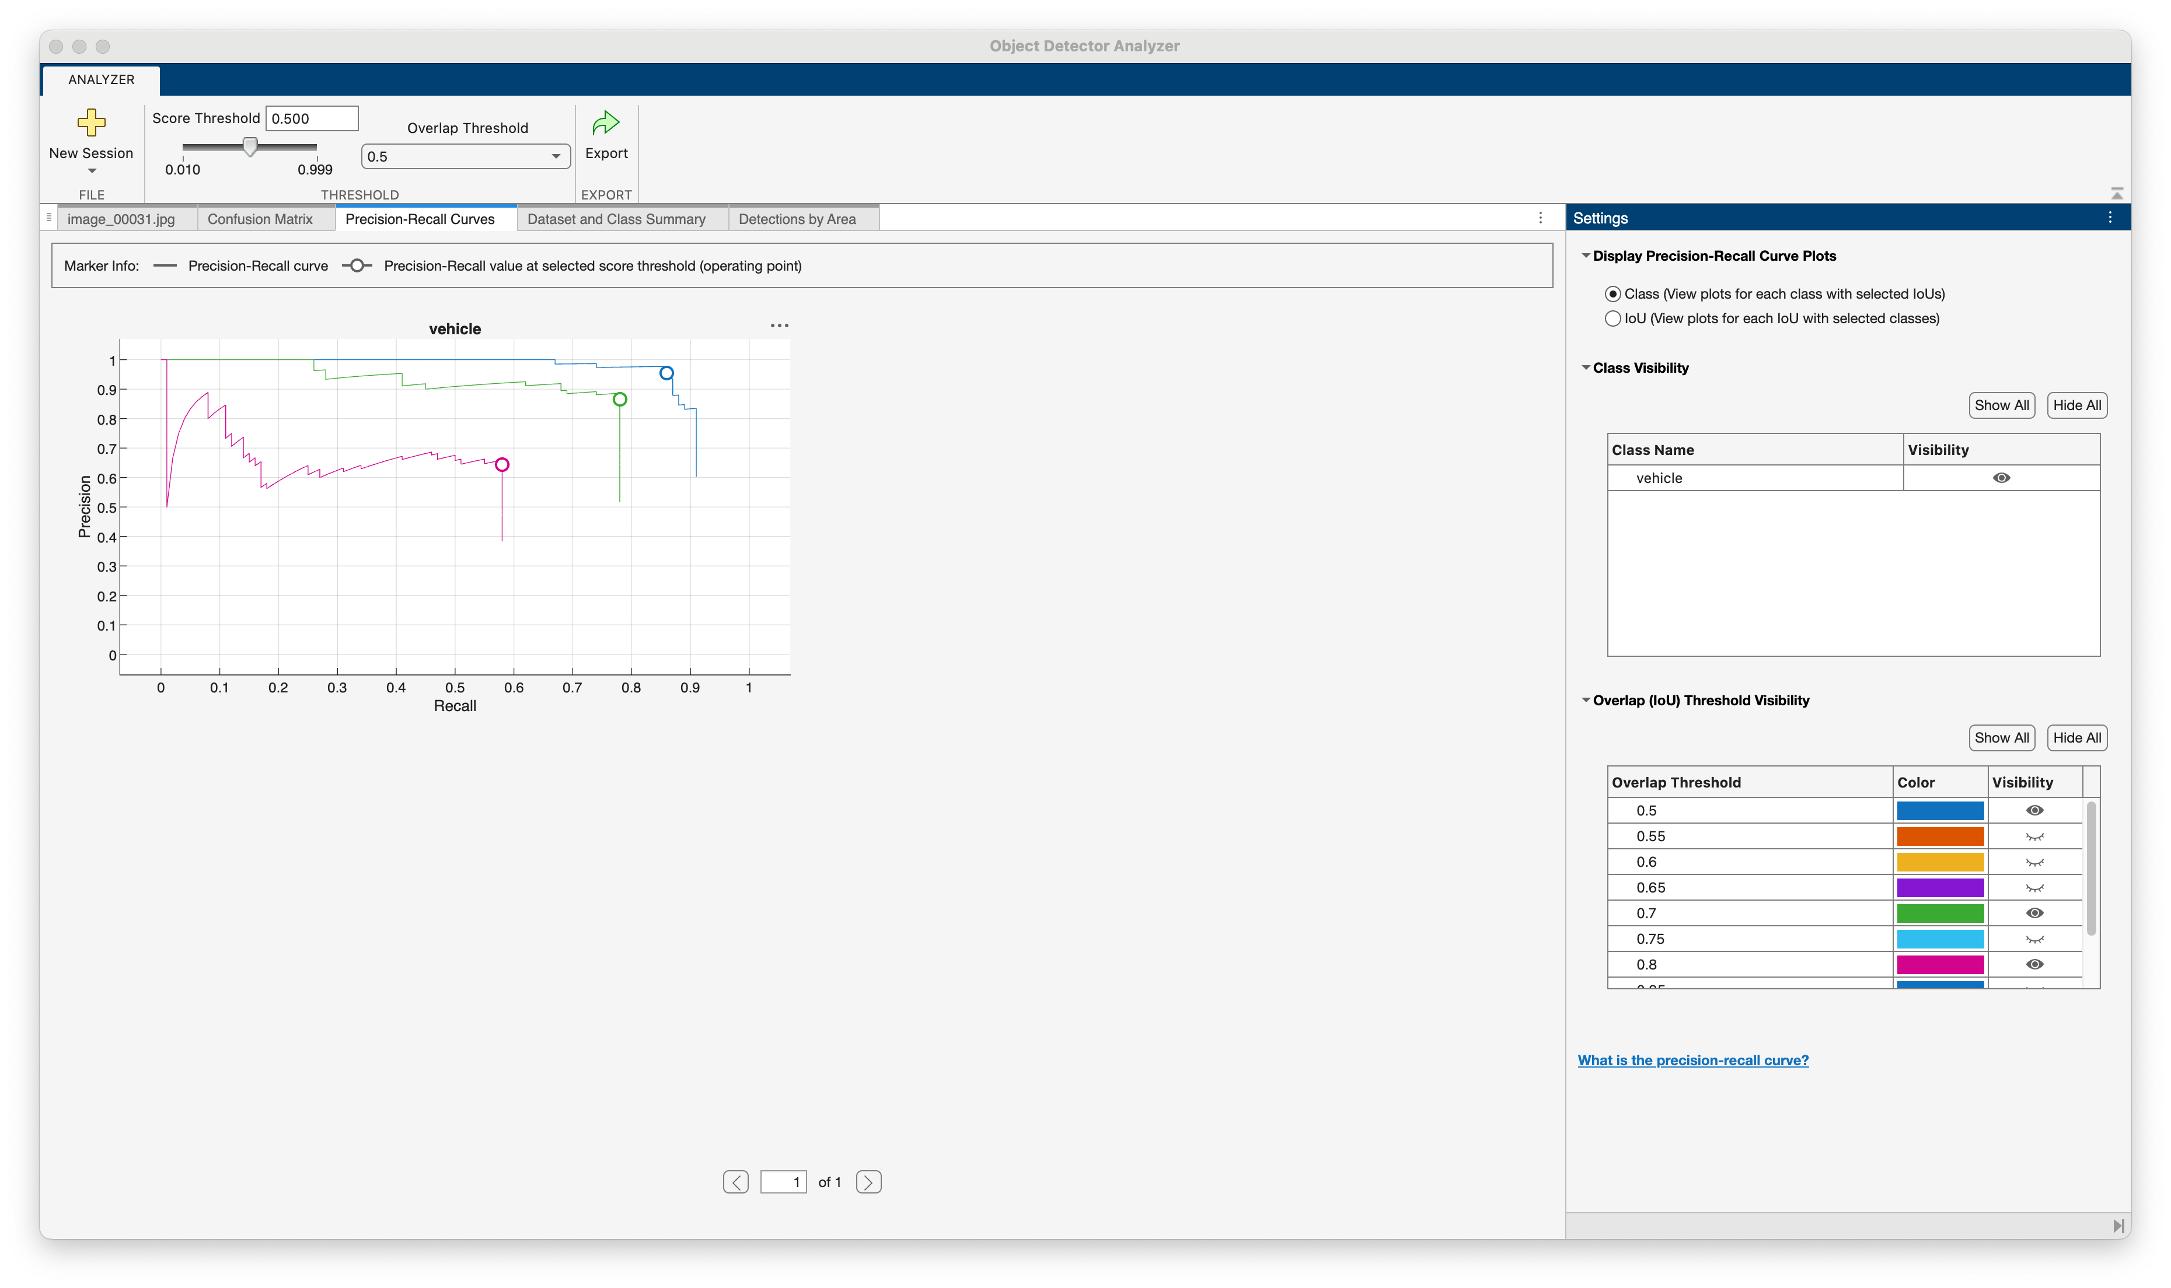Go to the previous plot page arrow
The width and height of the screenshot is (2171, 1288).
(735, 1182)
